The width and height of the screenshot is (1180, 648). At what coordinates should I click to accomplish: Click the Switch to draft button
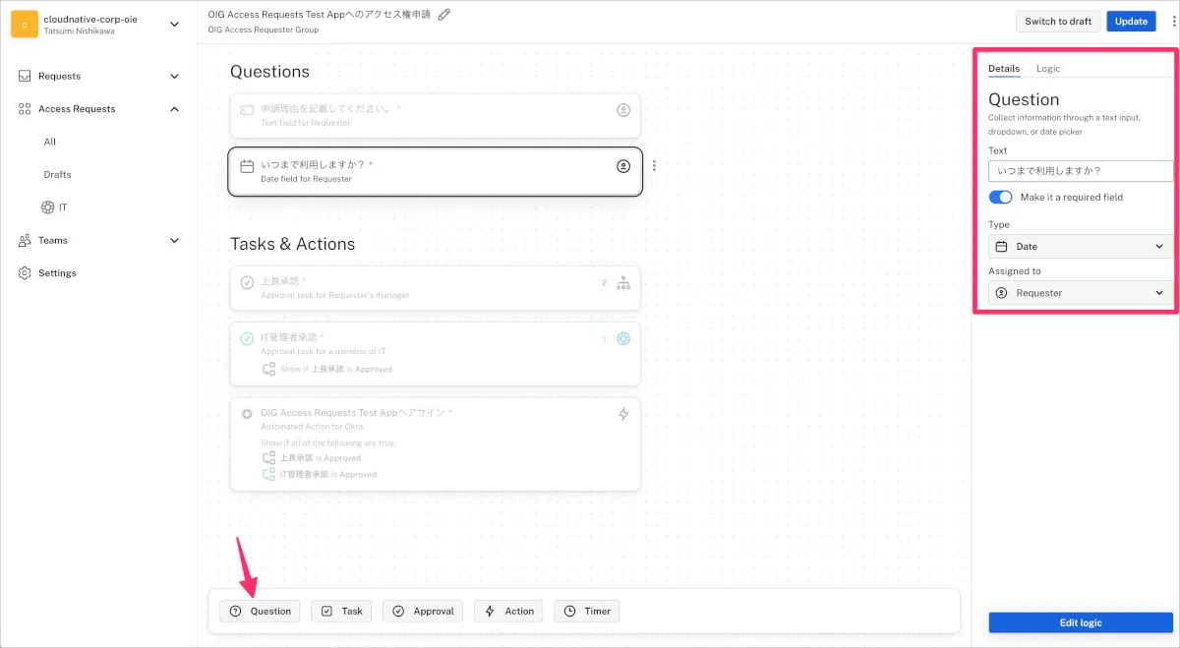click(x=1057, y=22)
